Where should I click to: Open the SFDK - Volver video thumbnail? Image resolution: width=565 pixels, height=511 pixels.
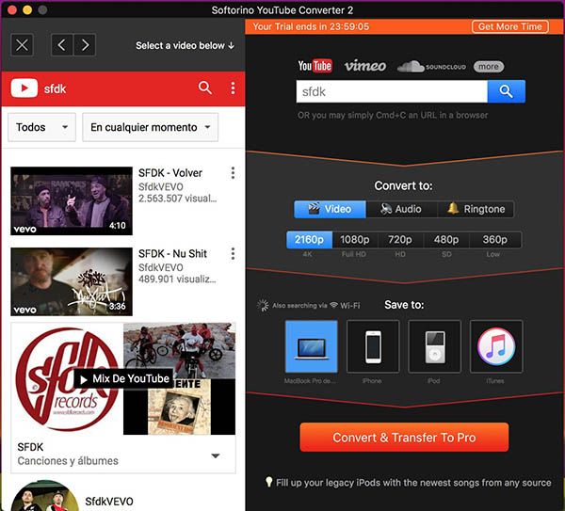click(x=72, y=201)
